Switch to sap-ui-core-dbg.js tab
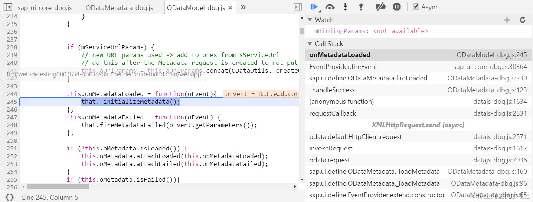This screenshot has height=202, width=533. click(45, 7)
